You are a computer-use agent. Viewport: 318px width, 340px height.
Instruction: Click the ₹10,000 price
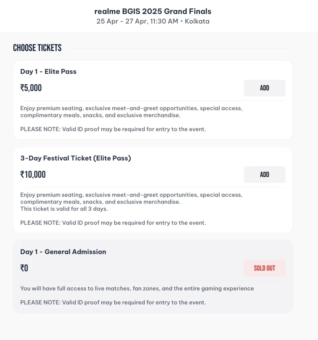tap(33, 175)
